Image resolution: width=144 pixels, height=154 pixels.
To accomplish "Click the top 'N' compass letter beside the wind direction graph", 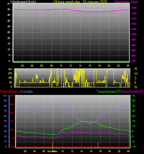I will (136, 69).
